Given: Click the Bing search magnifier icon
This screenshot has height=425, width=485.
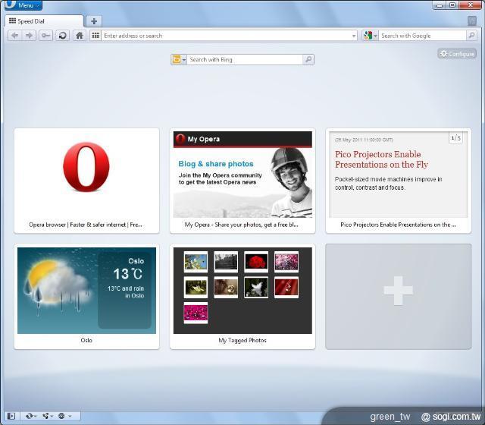Looking at the screenshot, I should 308,59.
